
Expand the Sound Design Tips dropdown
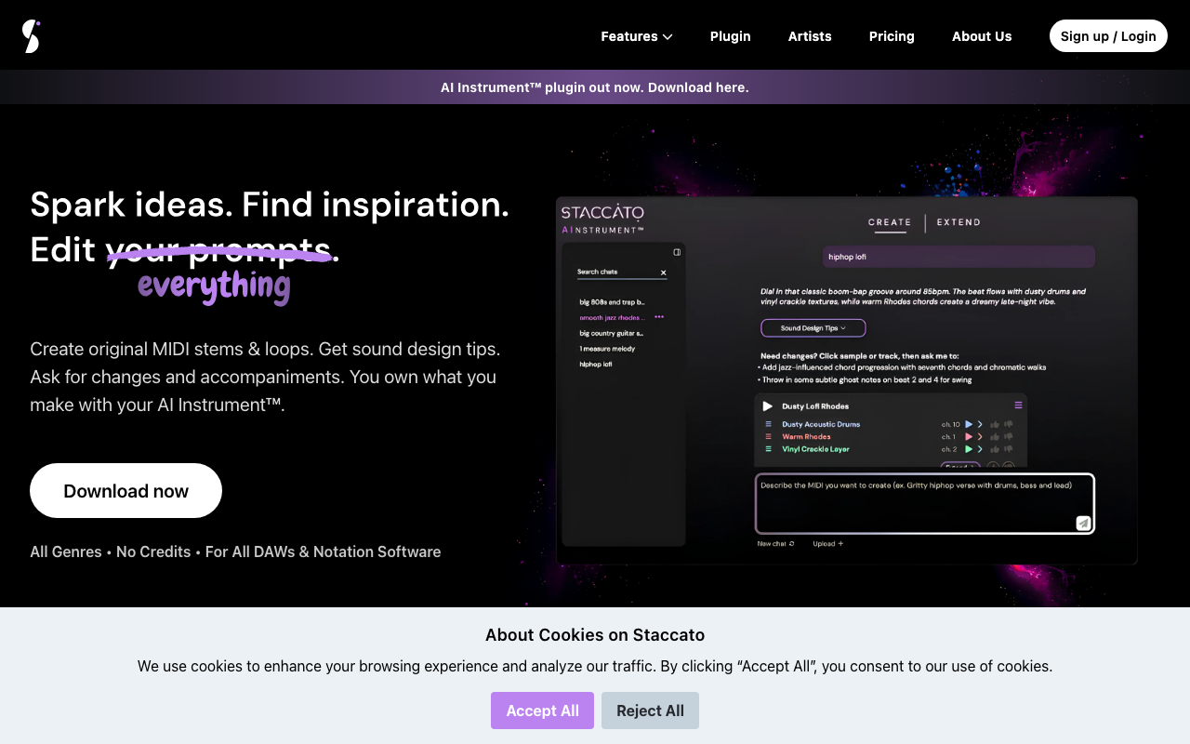pyautogui.click(x=813, y=328)
